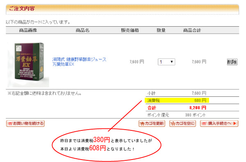Click the カゴを空に empty cart button
This screenshot has width=246, height=162.
pos(182,123)
